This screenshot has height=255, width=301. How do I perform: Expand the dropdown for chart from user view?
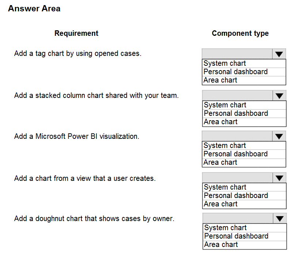pos(279,178)
